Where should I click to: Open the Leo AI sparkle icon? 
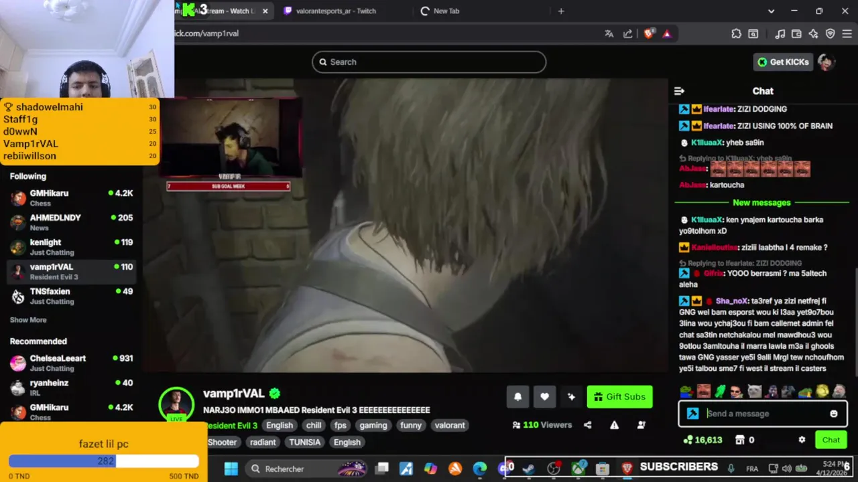point(813,33)
